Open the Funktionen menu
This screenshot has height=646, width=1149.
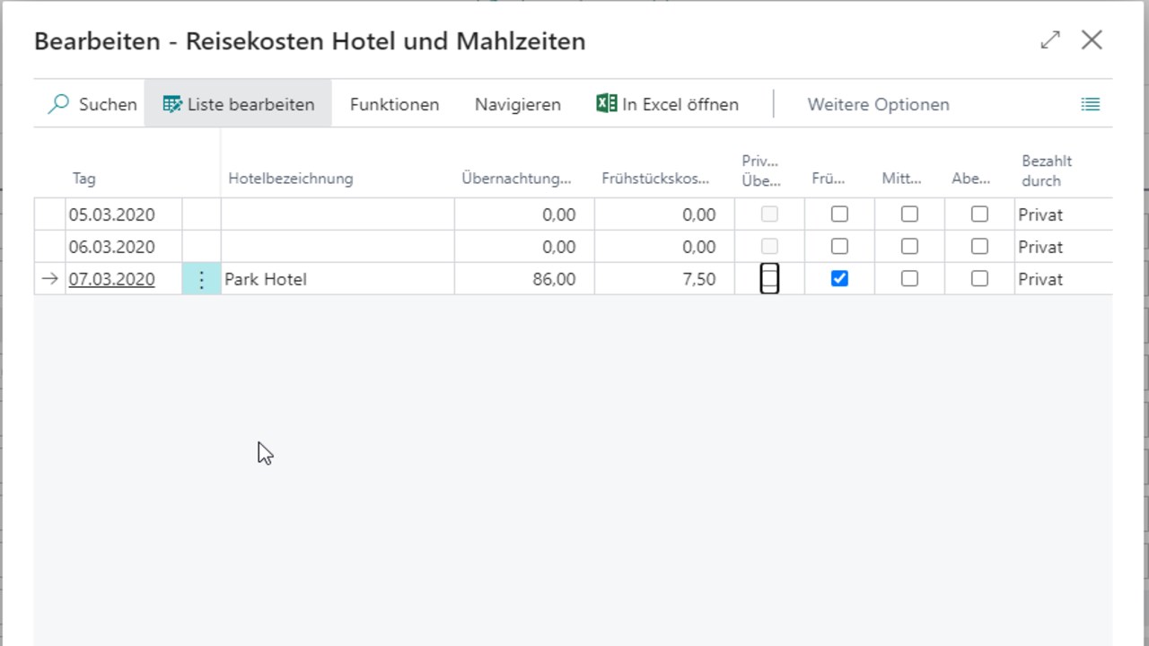(394, 104)
